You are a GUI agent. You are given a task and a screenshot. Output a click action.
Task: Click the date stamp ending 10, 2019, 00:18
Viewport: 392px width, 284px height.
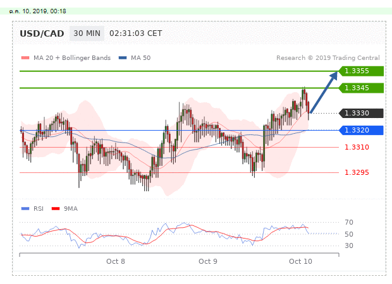(38, 11)
